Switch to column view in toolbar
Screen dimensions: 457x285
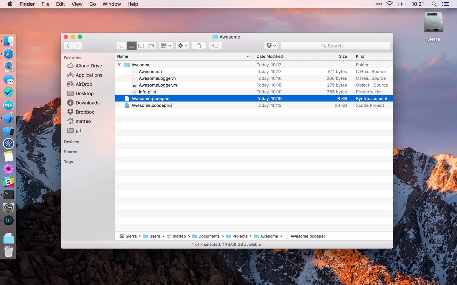pyautogui.click(x=141, y=46)
